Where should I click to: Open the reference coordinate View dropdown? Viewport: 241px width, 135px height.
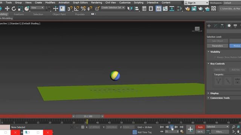[37, 7]
